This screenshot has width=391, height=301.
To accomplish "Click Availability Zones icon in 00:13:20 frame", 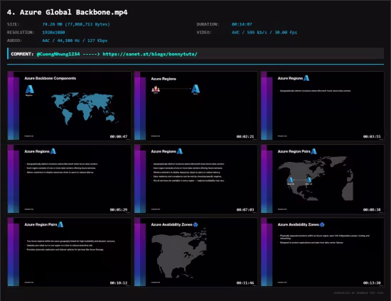I will [322, 224].
